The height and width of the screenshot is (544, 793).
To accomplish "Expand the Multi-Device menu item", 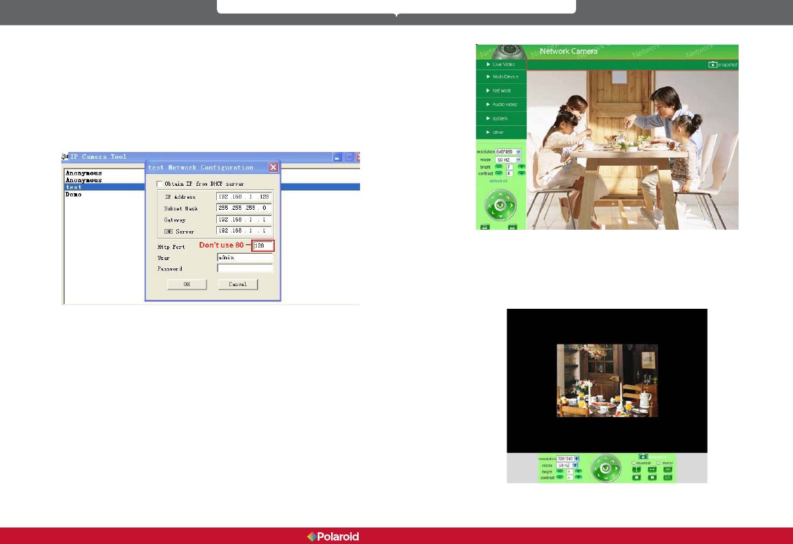I will (x=501, y=77).
